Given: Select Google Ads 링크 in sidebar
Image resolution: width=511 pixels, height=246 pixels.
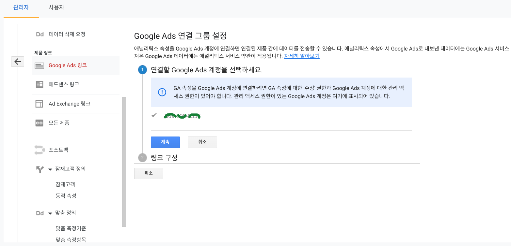Looking at the screenshot, I should pos(68,65).
